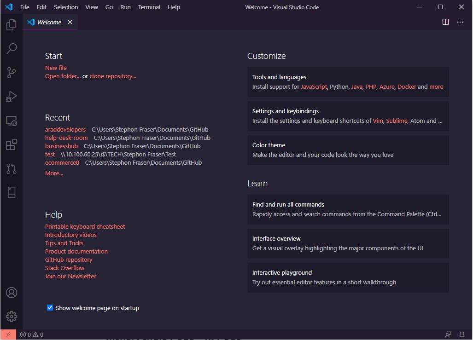Open the Explorer view in activity bar
The width and height of the screenshot is (473, 340).
12,25
